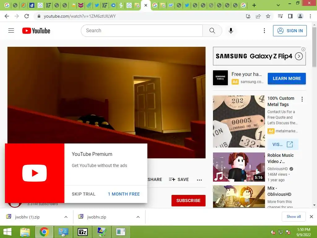Viewport: 317px width, 238px height.
Task: Click the SHARE button under the video
Action: (155, 179)
